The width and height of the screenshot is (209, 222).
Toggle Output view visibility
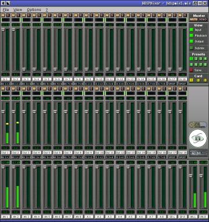click(192, 41)
